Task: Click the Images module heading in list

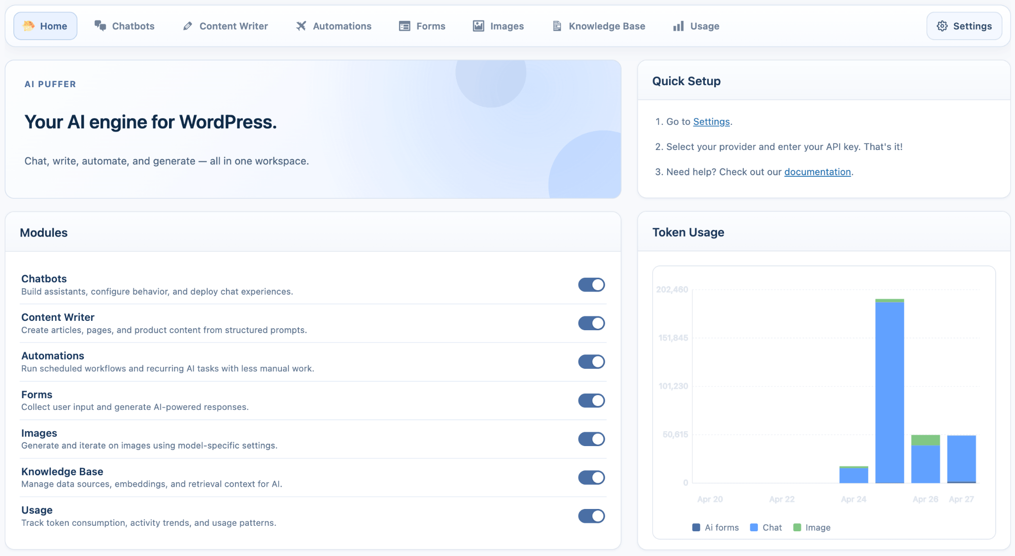Action: [x=39, y=433]
